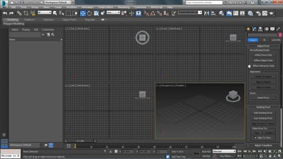The width and height of the screenshot is (283, 159).
Task: Click the teapot Render Production icon
Action: point(271,13)
